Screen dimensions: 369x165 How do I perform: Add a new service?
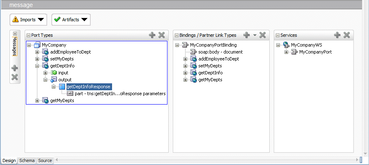coord(337,35)
